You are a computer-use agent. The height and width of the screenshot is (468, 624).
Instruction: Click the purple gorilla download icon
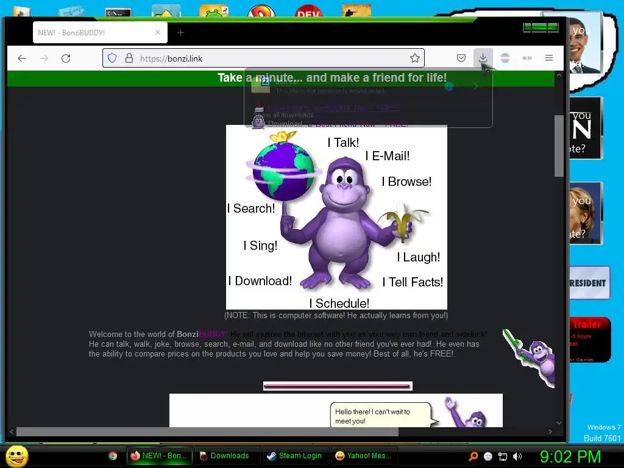(258, 121)
